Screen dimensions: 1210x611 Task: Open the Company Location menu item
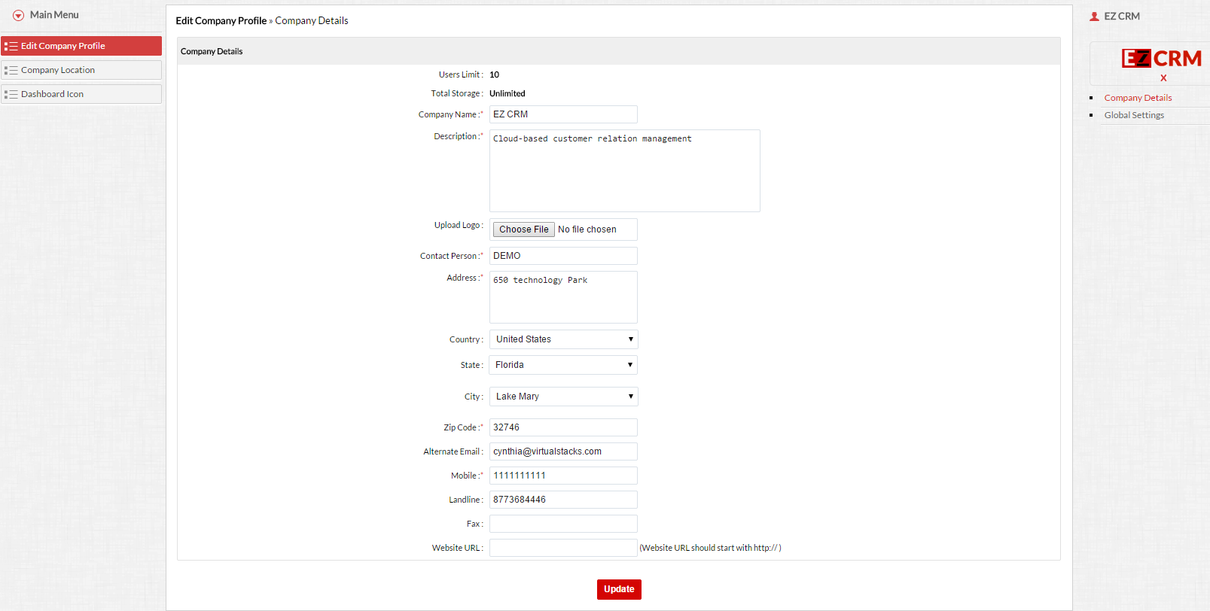[81, 70]
